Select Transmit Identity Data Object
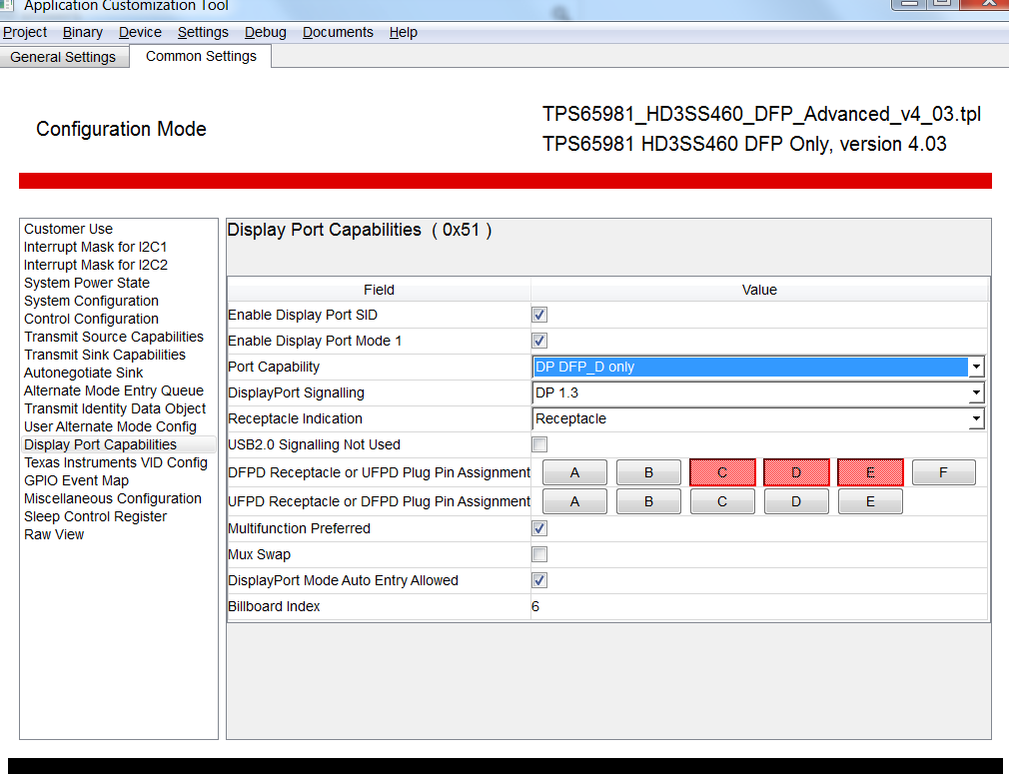This screenshot has width=1009, height=775. point(115,409)
